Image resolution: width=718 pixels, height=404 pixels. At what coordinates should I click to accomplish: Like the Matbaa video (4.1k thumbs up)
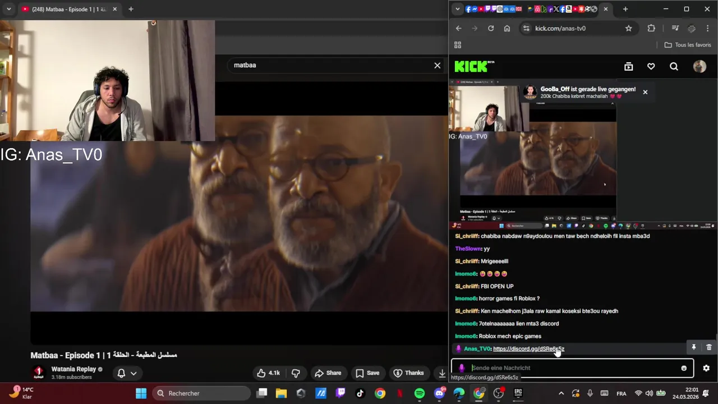[269, 373]
